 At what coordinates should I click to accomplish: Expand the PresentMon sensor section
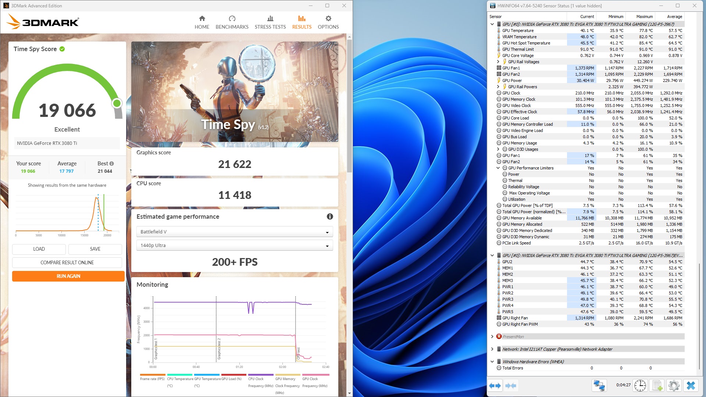pos(492,337)
